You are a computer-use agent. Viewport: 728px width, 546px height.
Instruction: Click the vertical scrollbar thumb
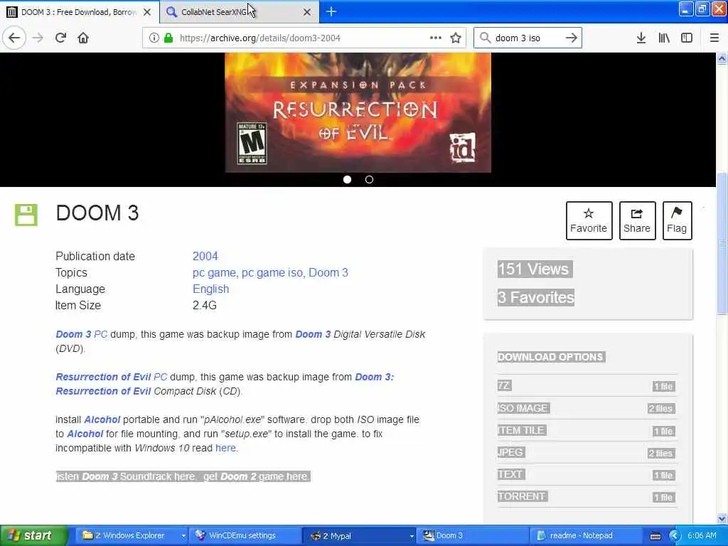(x=722, y=244)
